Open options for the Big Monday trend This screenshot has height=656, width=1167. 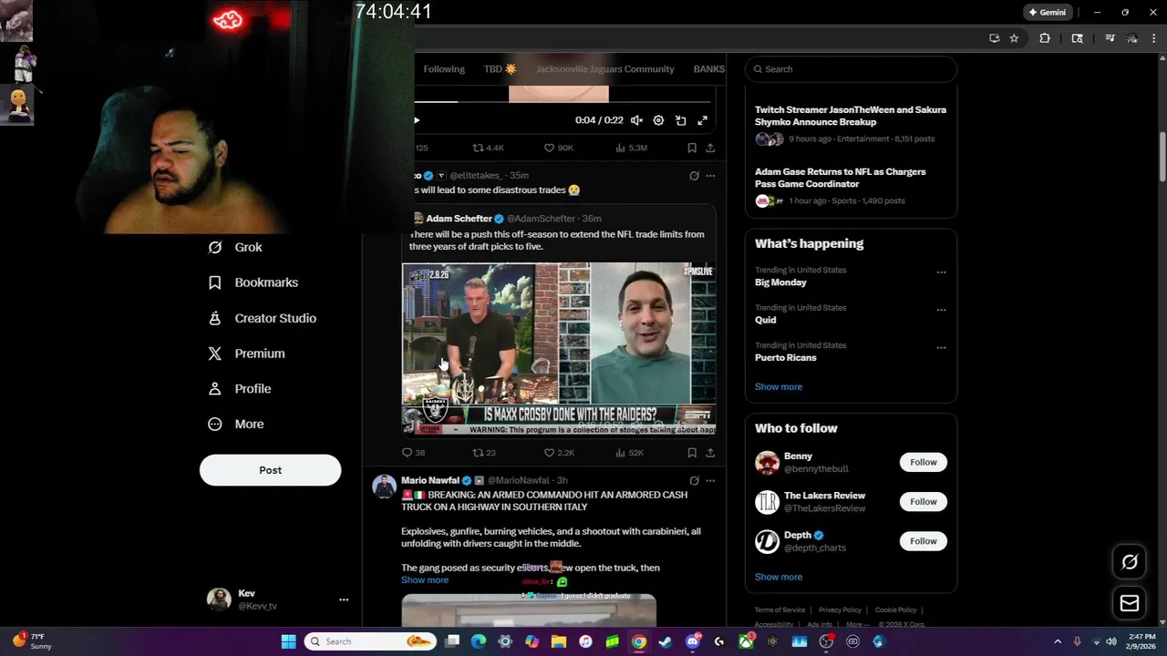[941, 272]
